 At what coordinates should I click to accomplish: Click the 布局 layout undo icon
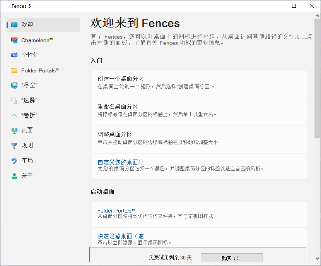click(14, 161)
